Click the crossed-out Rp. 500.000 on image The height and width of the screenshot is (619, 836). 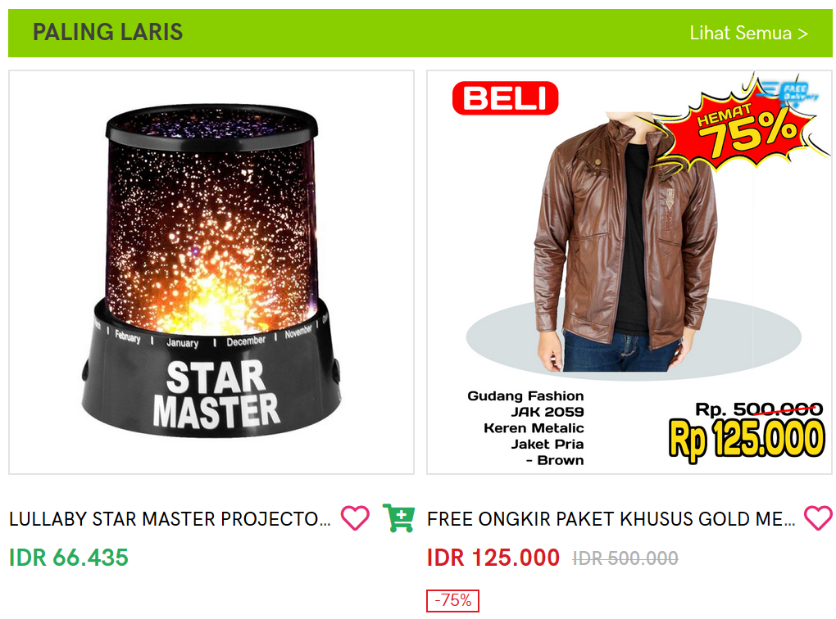pyautogui.click(x=759, y=409)
